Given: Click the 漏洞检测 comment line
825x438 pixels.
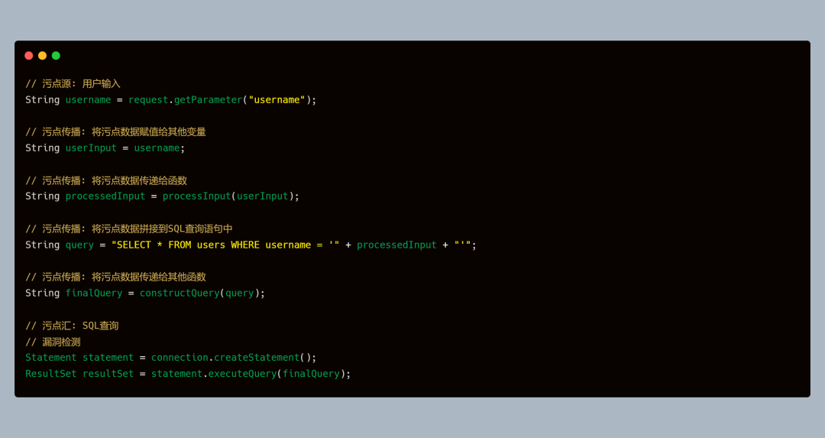Looking at the screenshot, I should click(x=53, y=342).
